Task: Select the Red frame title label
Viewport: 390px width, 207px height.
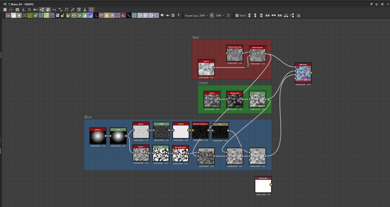Action: click(195, 38)
